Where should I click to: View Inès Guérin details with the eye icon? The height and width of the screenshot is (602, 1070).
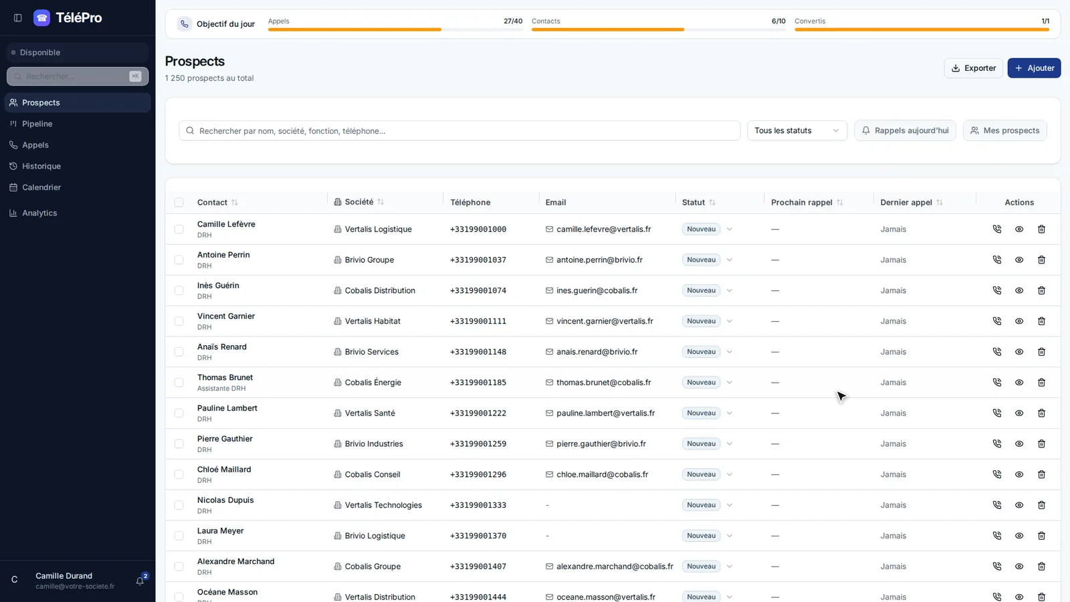(x=1019, y=291)
